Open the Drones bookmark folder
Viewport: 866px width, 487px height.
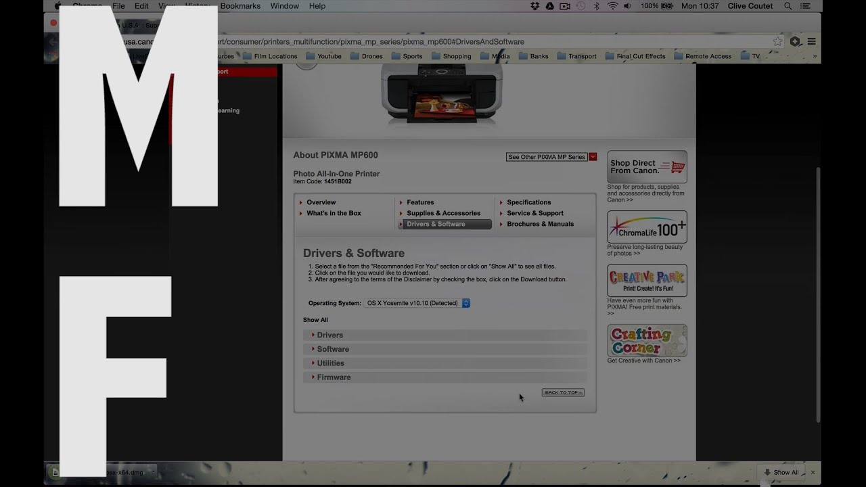[x=367, y=56]
